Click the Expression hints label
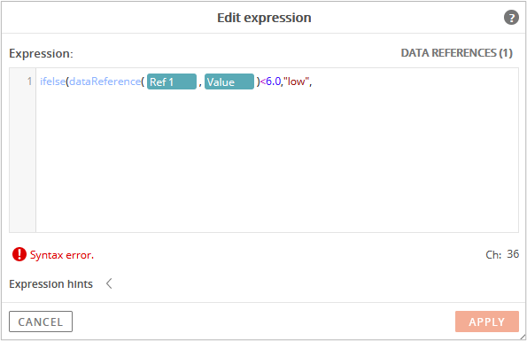This screenshot has height=341, width=527. click(50, 284)
